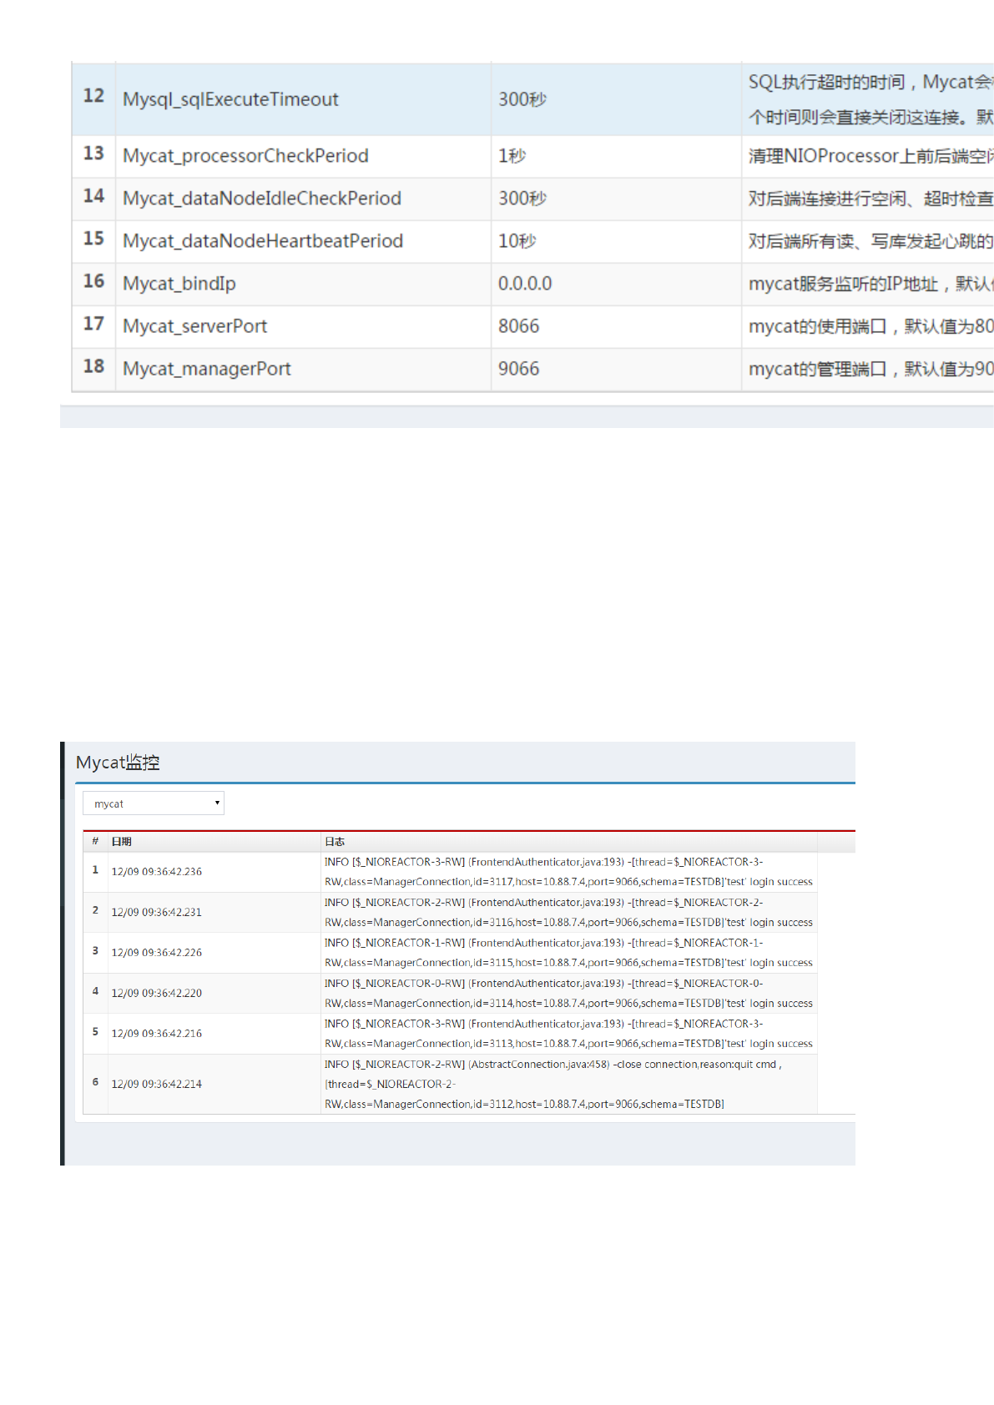Click row number 18 in parameter table
This screenshot has height=1405, width=994.
pos(93,366)
